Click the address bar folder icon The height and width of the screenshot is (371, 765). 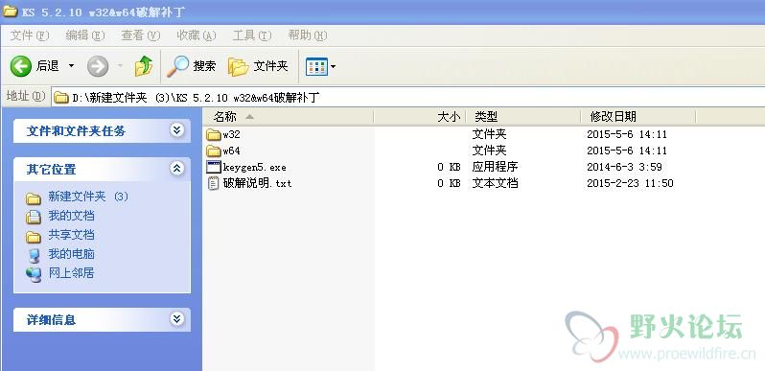tap(61, 98)
